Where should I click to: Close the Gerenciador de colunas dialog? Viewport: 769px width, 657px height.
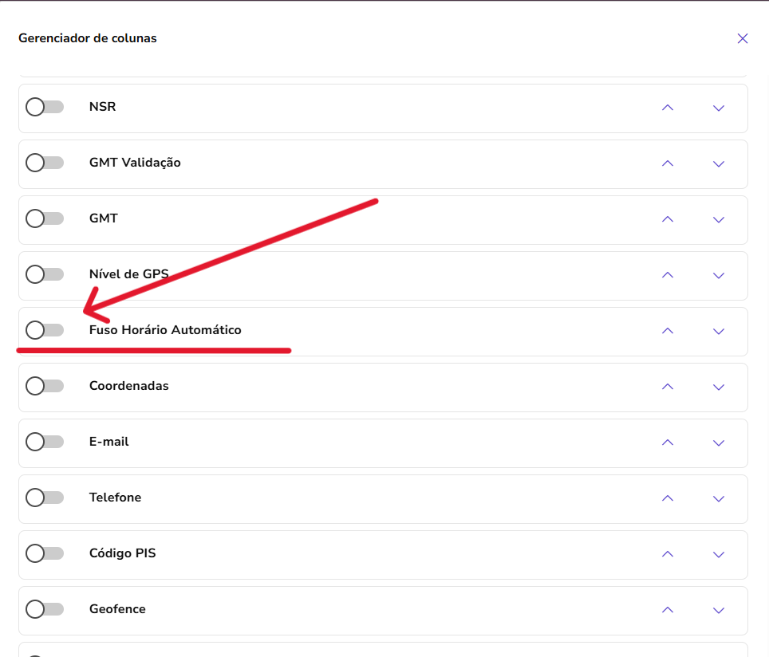743,38
